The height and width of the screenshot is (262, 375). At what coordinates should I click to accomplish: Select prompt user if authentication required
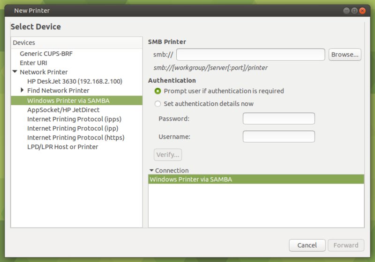(158, 91)
